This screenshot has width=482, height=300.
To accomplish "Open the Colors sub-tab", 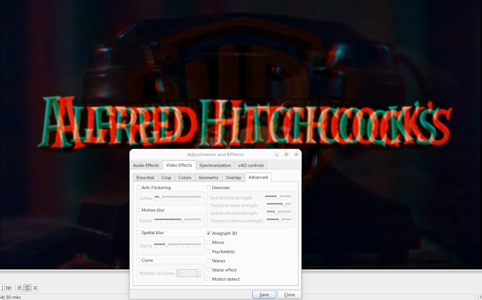I will [185, 177].
